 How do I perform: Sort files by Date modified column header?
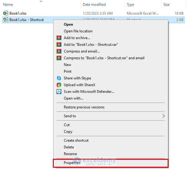pos(94,5)
